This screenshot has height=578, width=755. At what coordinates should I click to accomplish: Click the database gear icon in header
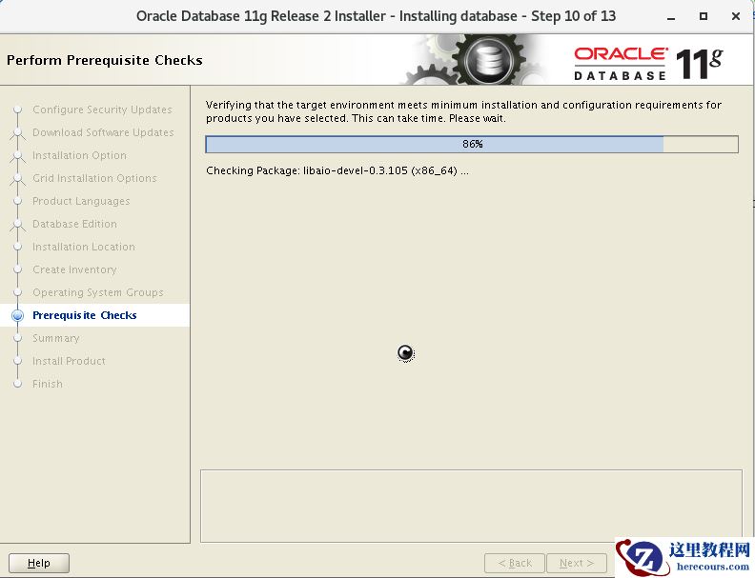(489, 61)
